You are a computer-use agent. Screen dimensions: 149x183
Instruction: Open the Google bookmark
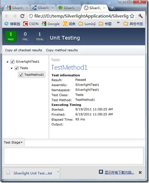pyautogui.click(x=51, y=24)
